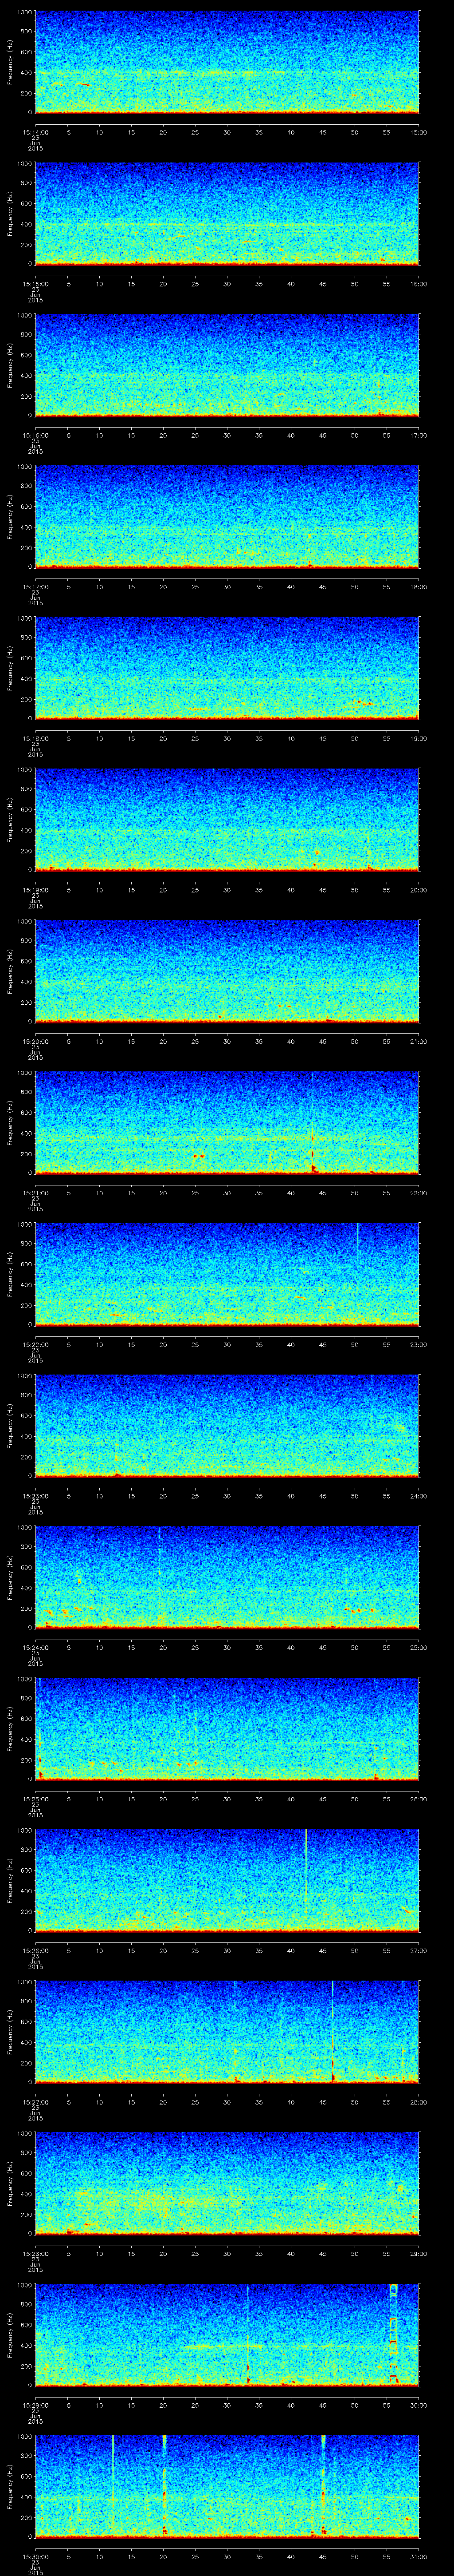The height and width of the screenshot is (2576, 454).
Task: Click the 15:17:00 start time label
Action: 35,586
